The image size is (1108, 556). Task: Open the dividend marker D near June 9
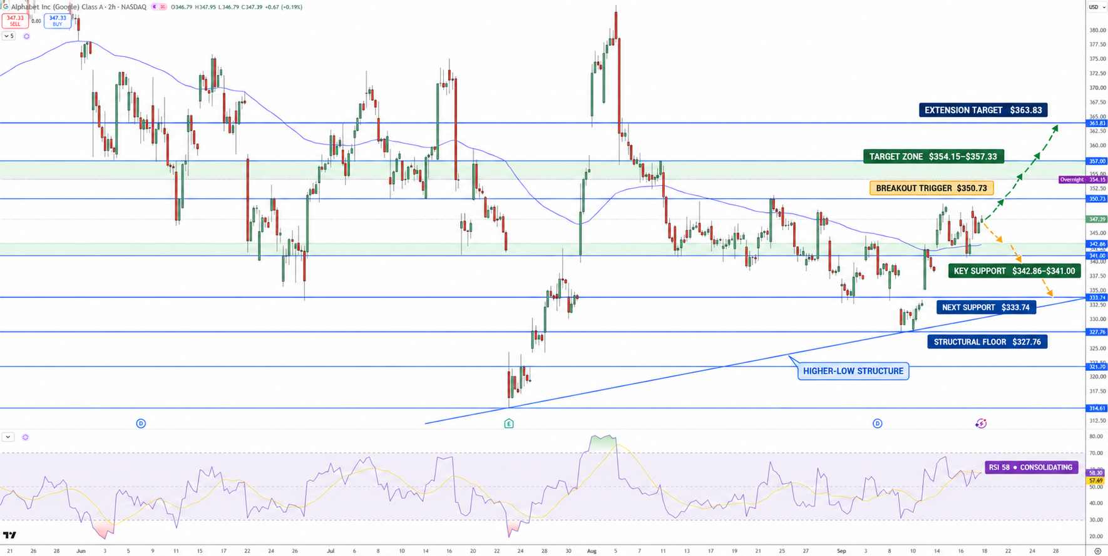click(x=141, y=423)
